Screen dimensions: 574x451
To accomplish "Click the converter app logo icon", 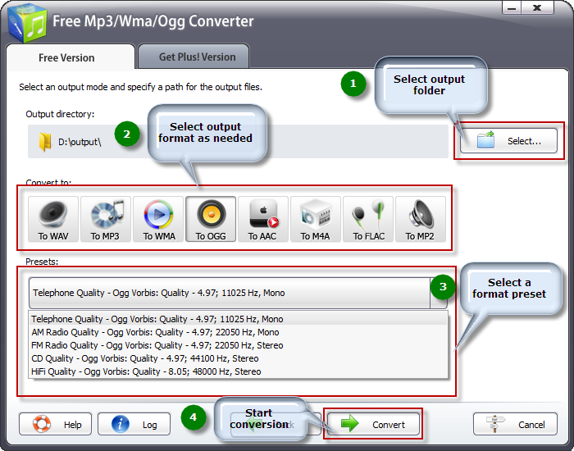I will [27, 23].
